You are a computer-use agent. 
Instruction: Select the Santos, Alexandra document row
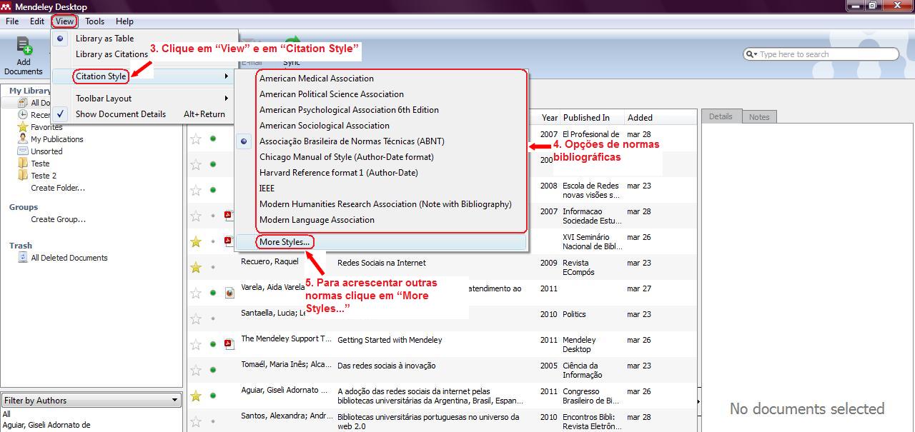click(x=442, y=421)
